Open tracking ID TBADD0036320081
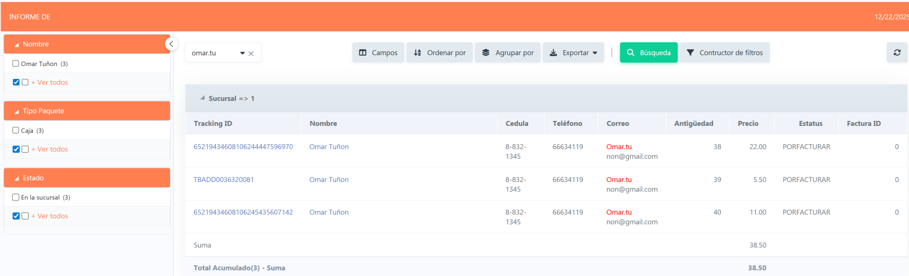The image size is (909, 276). point(223,179)
